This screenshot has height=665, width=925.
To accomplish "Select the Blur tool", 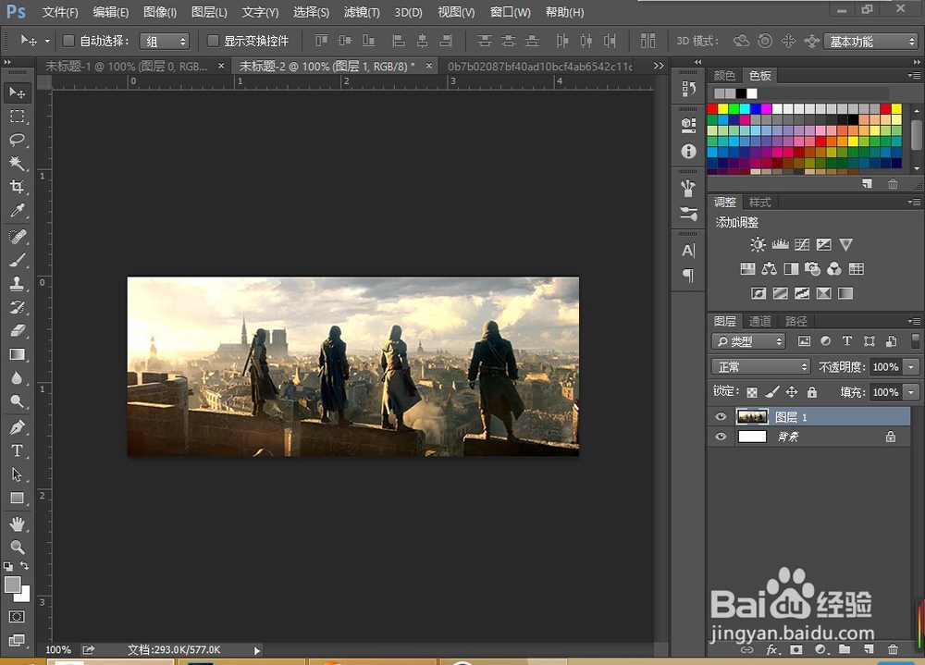I will point(17,377).
